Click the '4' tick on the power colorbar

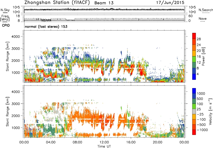point(198,74)
